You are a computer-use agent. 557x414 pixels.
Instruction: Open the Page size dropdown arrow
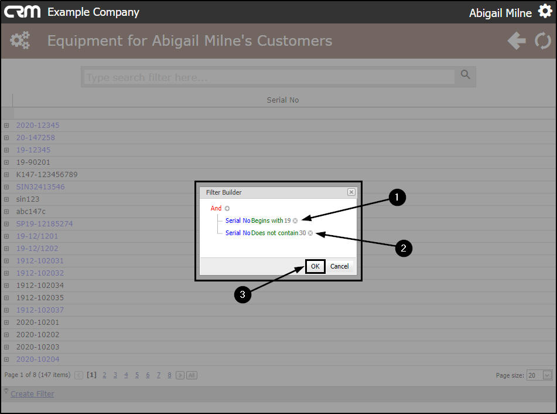(548, 375)
